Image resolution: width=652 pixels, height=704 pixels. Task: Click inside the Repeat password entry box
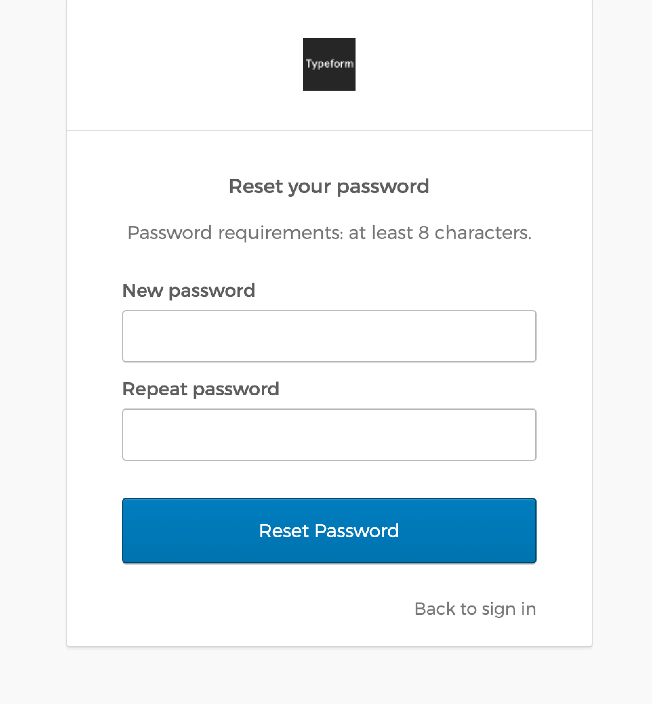pos(329,434)
